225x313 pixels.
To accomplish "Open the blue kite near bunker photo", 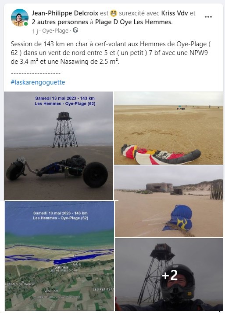I will click(x=169, y=202).
